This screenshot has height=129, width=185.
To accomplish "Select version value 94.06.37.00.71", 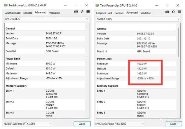I will [54, 34].
